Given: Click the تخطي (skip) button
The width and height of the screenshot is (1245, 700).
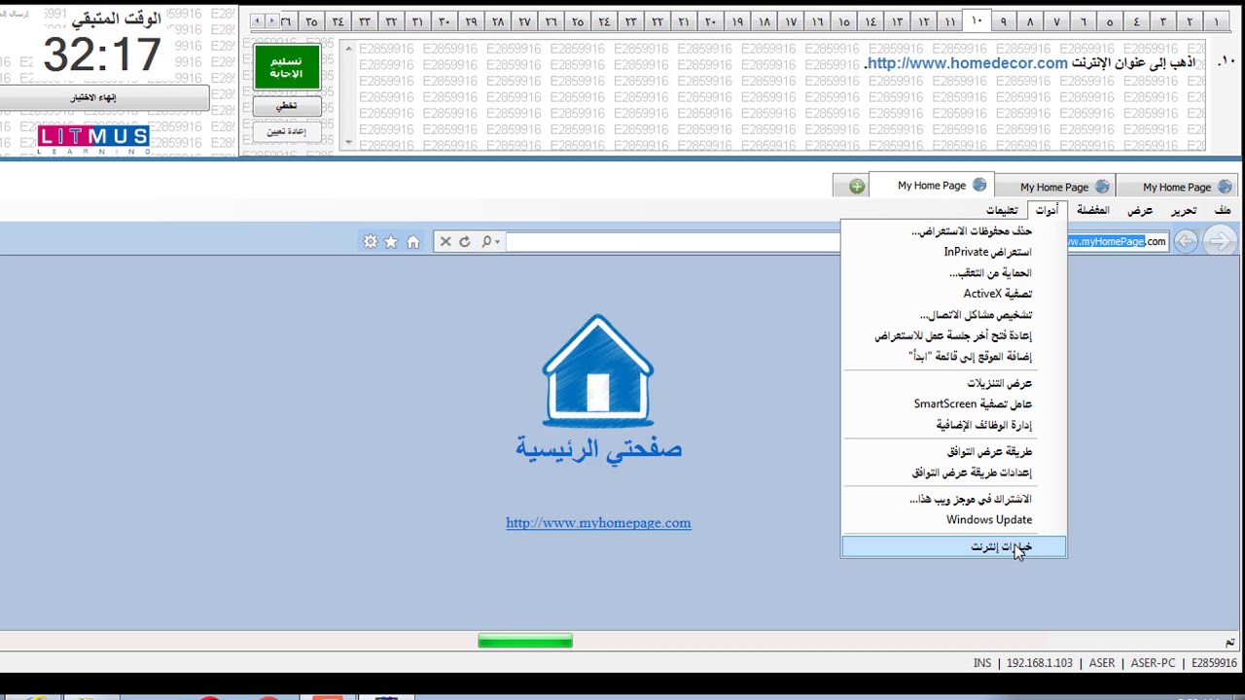Looking at the screenshot, I should tap(287, 105).
